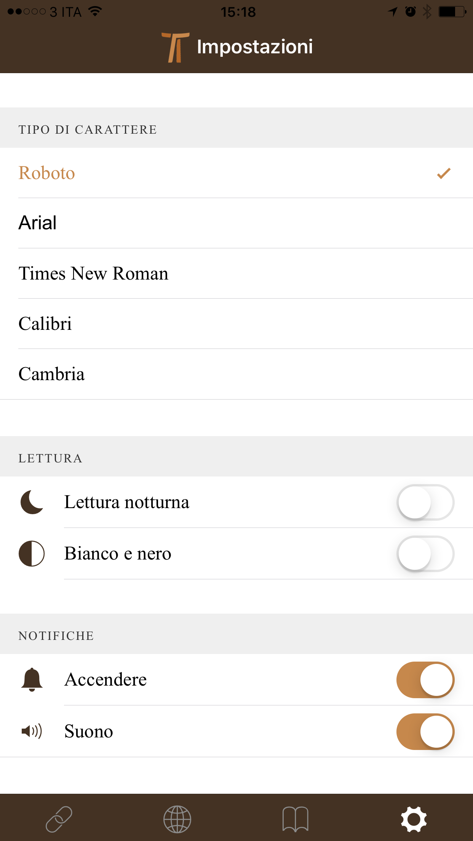
Task: Open the globe tab in bottom bar
Action: pos(177,819)
